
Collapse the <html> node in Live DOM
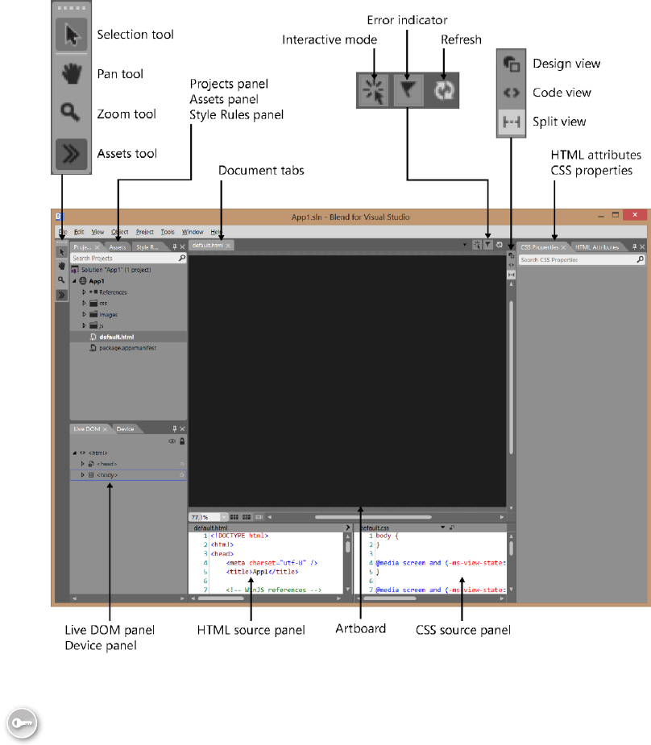(75, 453)
